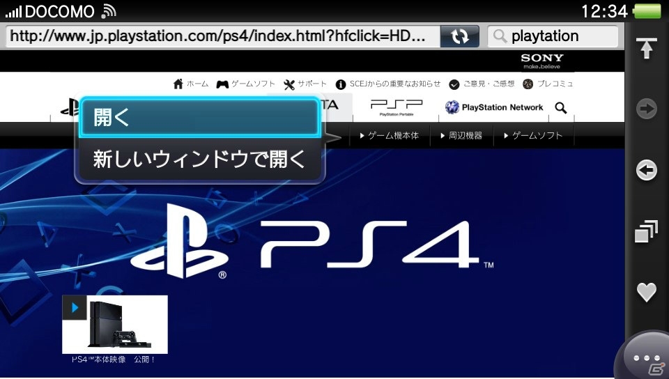The height and width of the screenshot is (379, 669).
Task: Select the PSP tab
Action: tap(397, 107)
